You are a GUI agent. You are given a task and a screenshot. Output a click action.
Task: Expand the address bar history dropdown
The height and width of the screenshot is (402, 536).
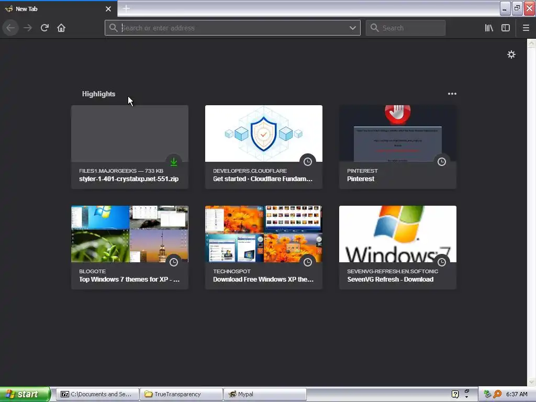tap(352, 28)
